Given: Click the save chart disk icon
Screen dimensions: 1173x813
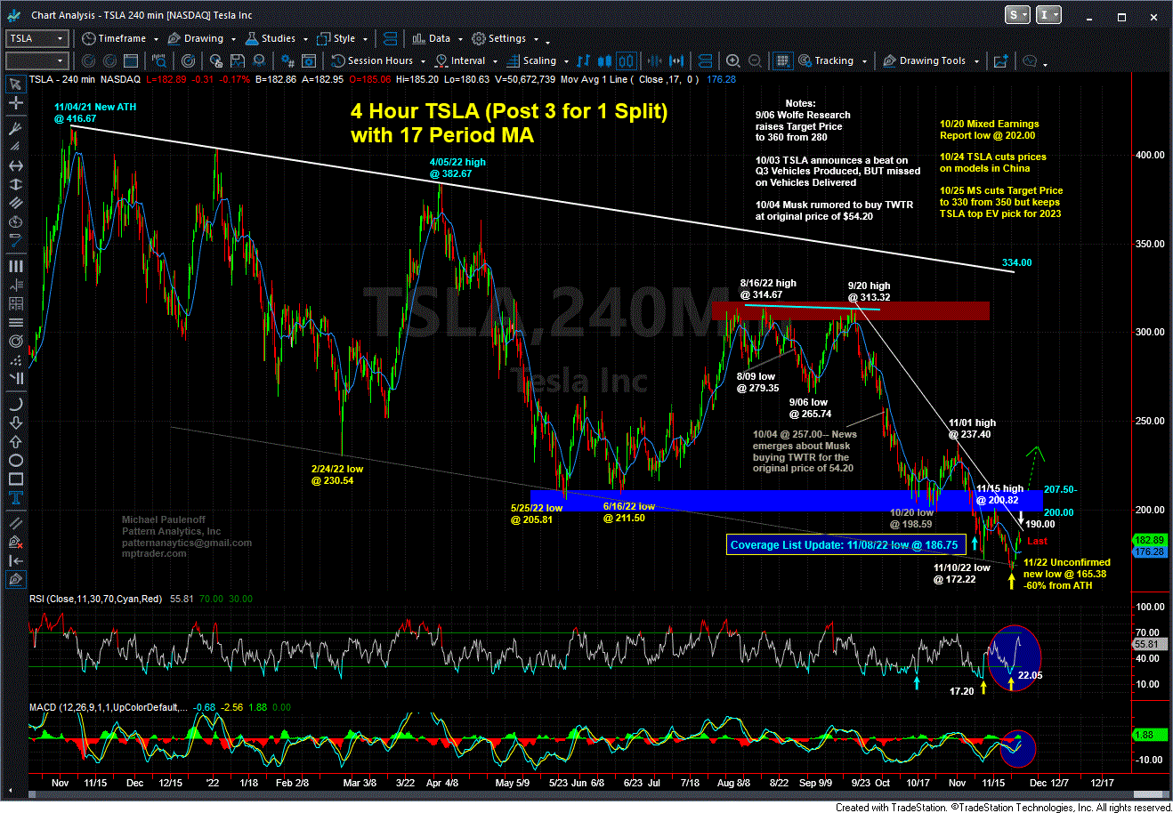Looking at the screenshot, I should 238,60.
